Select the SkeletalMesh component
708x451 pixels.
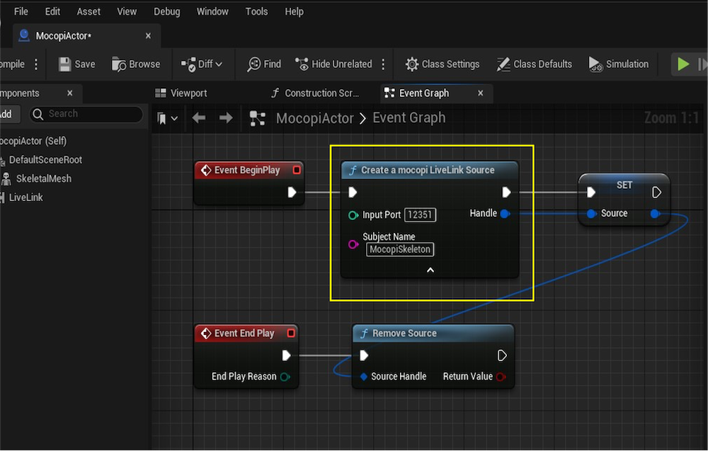[43, 178]
